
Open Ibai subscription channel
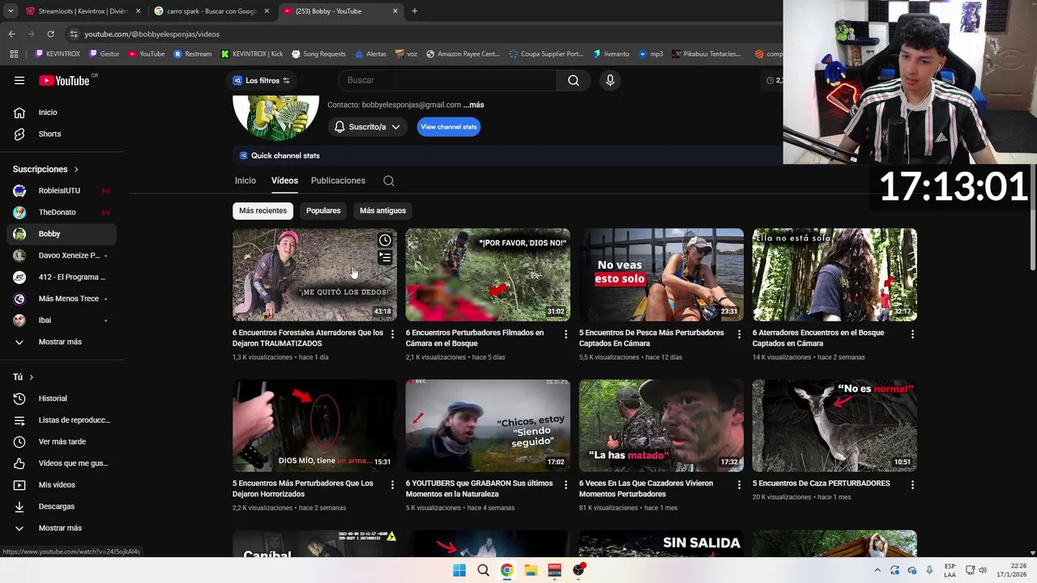[62, 320]
